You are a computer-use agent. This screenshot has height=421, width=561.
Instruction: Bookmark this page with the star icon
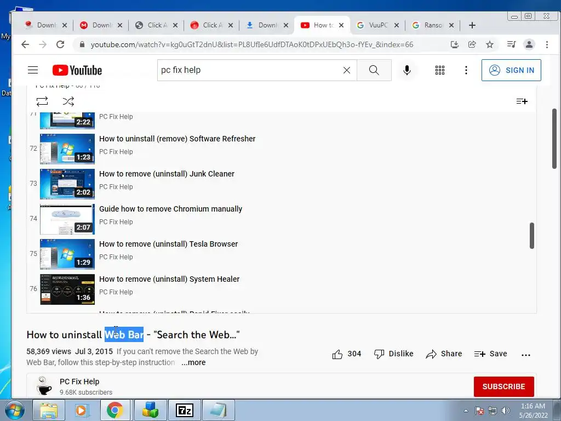pyautogui.click(x=489, y=44)
